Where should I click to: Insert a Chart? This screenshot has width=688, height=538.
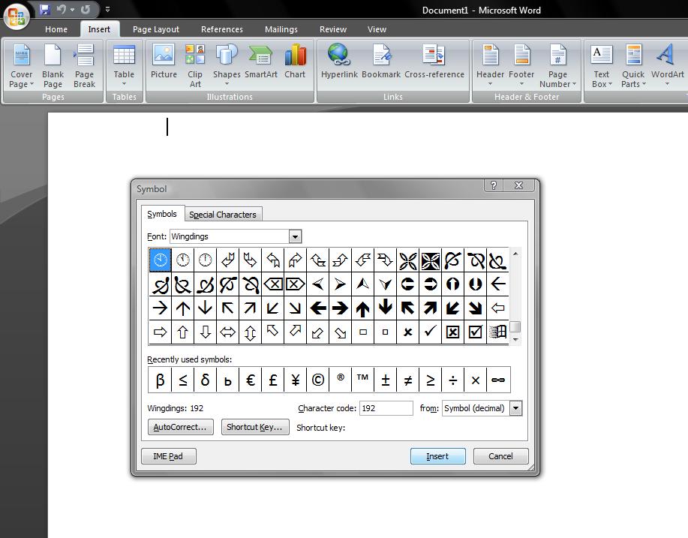(x=295, y=62)
